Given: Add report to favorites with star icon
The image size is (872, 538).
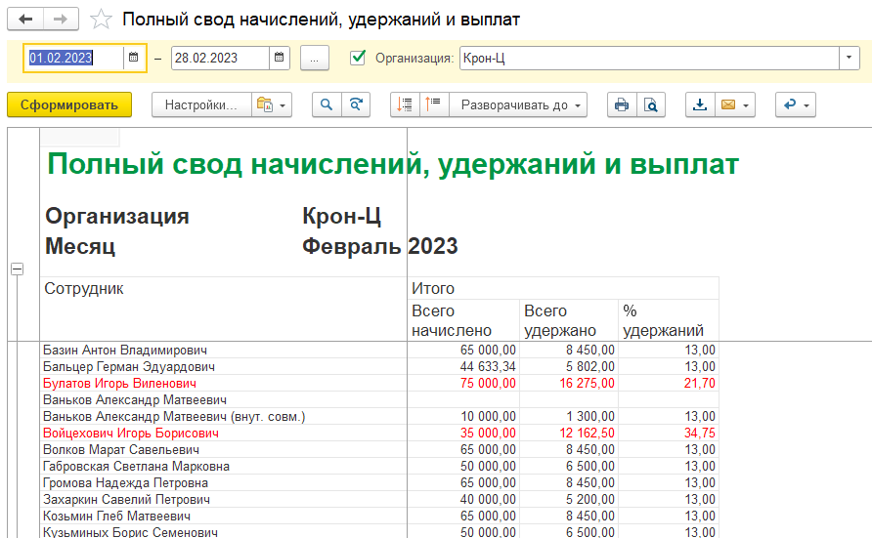Looking at the screenshot, I should tap(100, 20).
